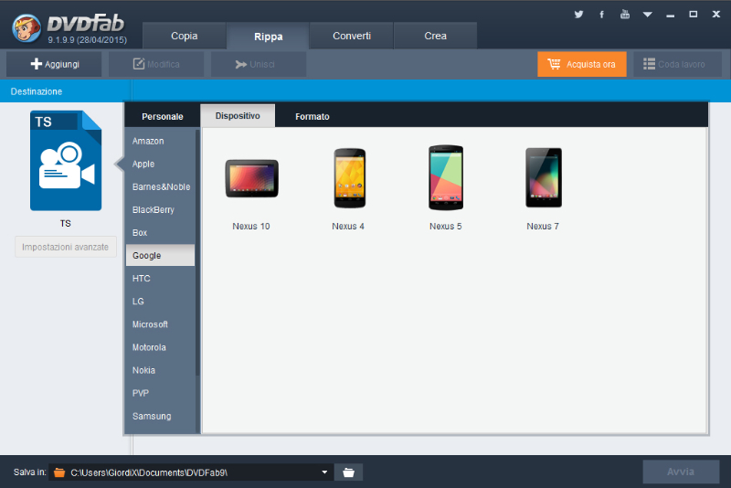The width and height of the screenshot is (731, 488).
Task: Open the Converti tab
Action: coord(352,36)
